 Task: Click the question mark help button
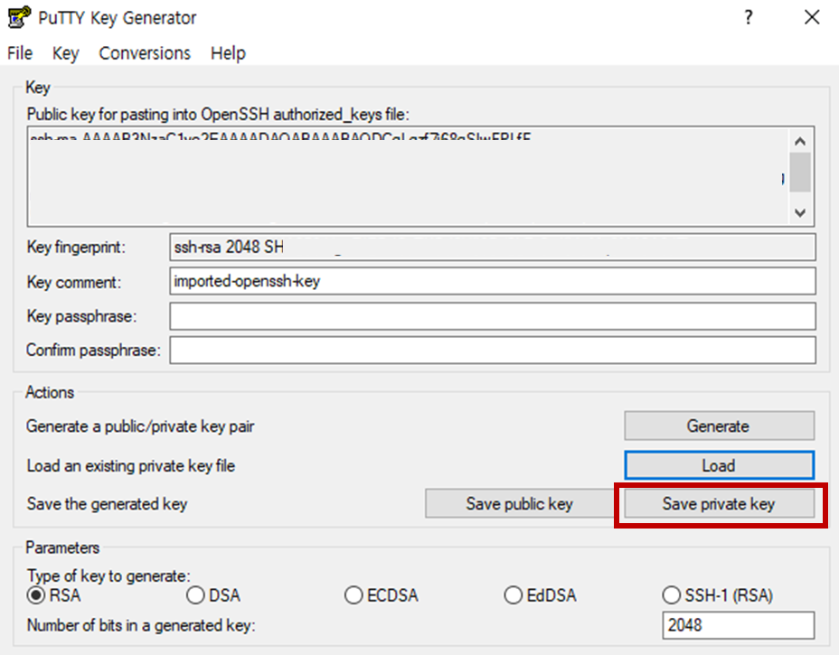pos(749,18)
